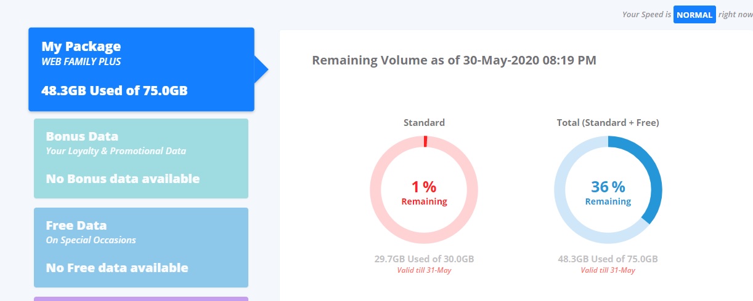Open the Free Data card
Image resolution: width=753 pixels, height=301 pixels.
[141, 248]
